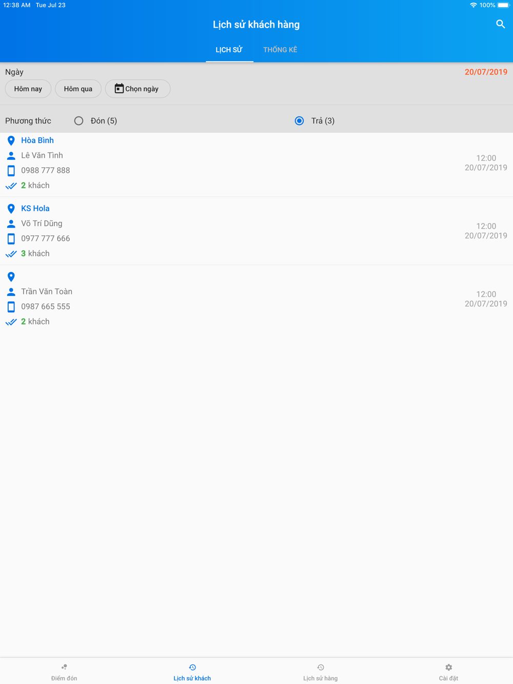Select customer name Lê Văn Tình
Screen dimensions: 513x684
(42, 155)
